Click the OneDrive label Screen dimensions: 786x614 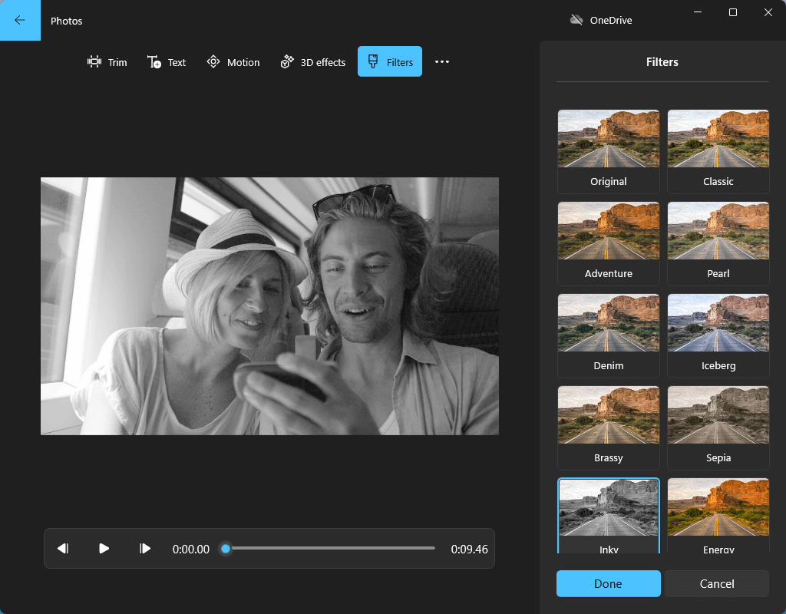[x=611, y=21]
